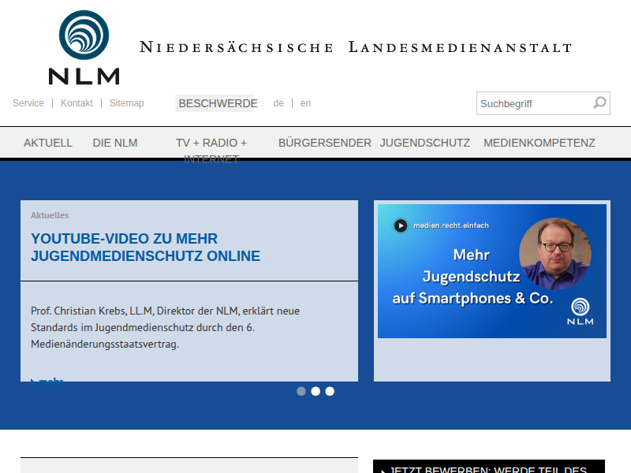
Task: Click the BESCHWERDE button
Action: click(x=218, y=103)
